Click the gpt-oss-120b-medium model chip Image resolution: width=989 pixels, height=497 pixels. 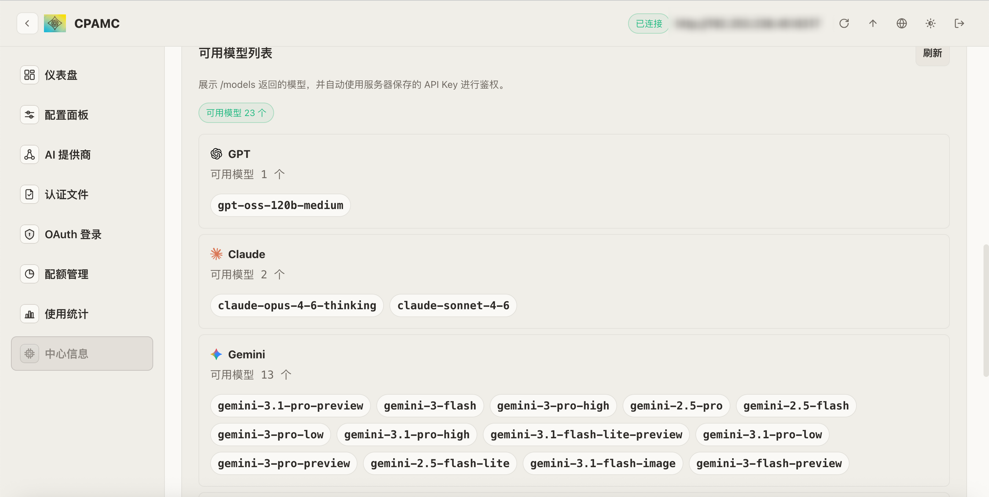click(280, 205)
